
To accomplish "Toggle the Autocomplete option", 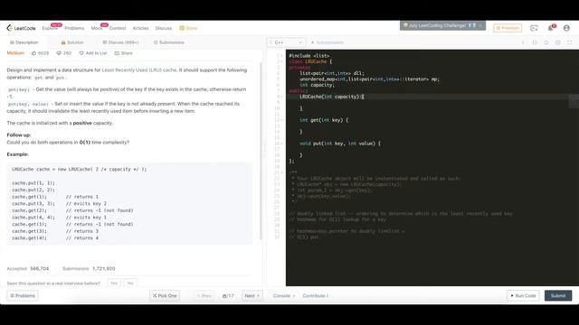I will point(327,42).
